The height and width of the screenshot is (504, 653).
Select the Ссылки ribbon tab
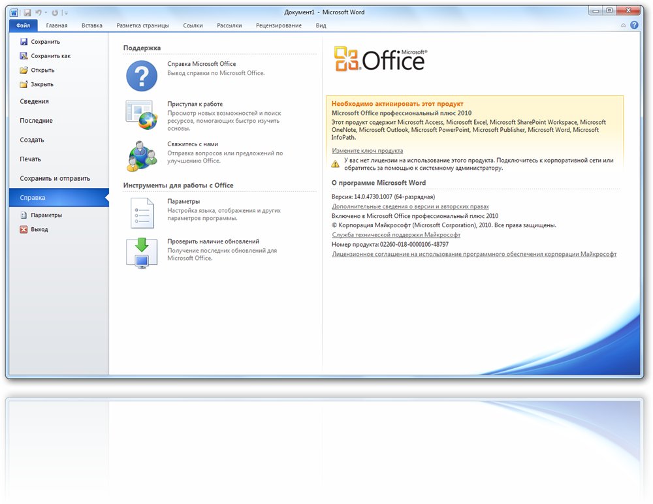[193, 25]
